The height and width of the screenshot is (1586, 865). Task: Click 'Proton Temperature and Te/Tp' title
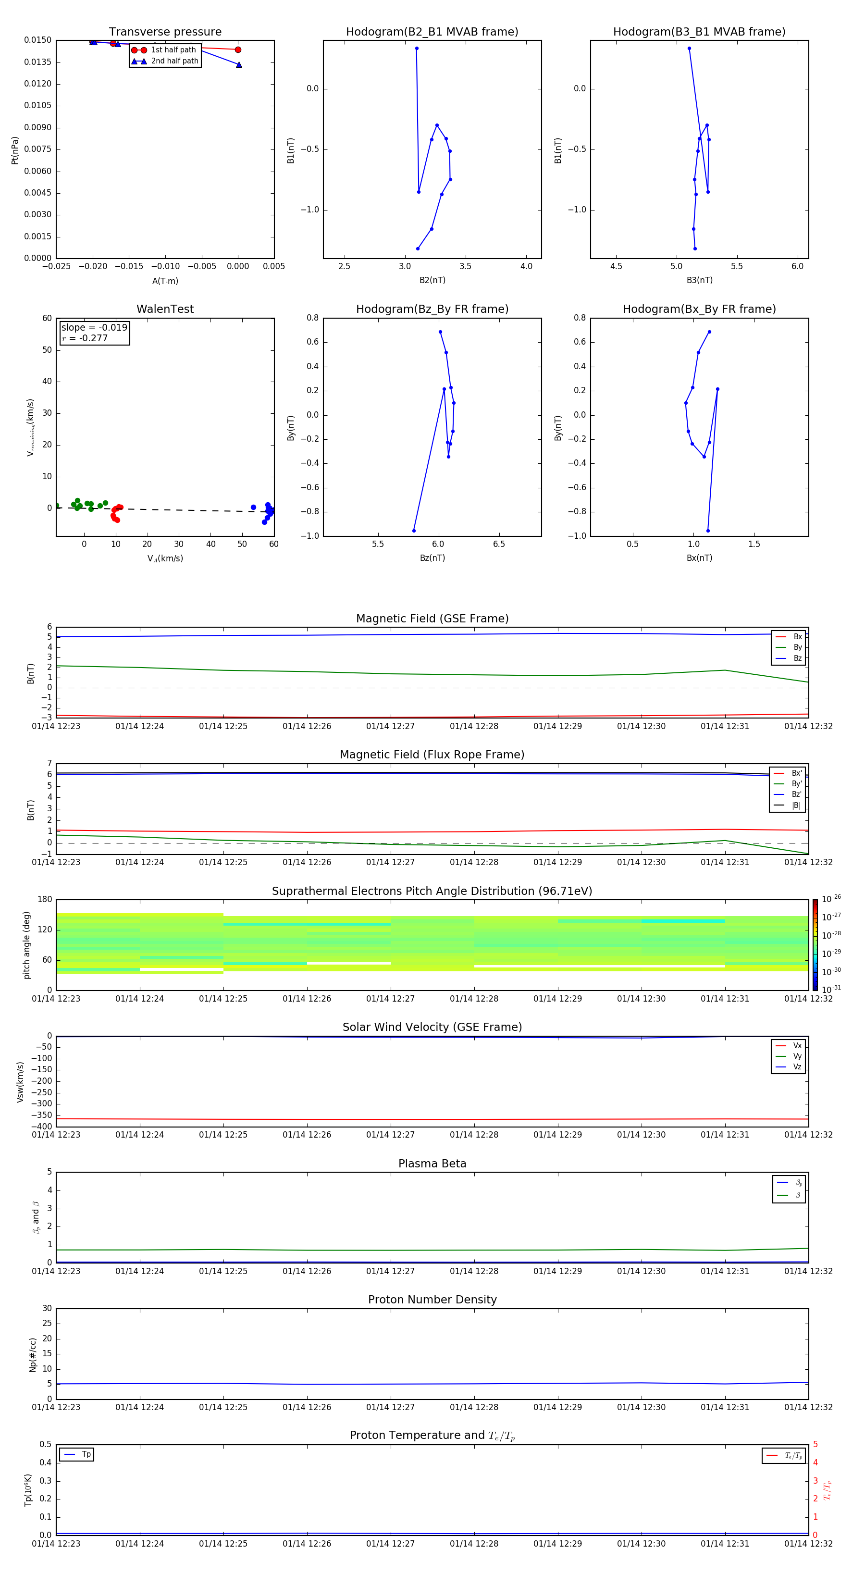click(432, 1436)
